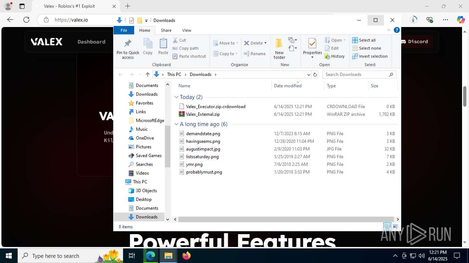The height and width of the screenshot is (263, 469).
Task: Click Downloads in the address breadcrumb
Action: pyautogui.click(x=200, y=75)
